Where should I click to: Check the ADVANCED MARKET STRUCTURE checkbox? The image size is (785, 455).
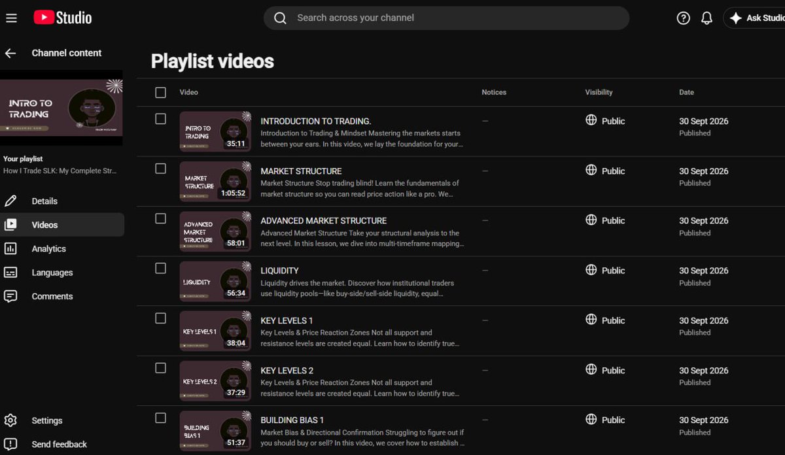pyautogui.click(x=160, y=218)
